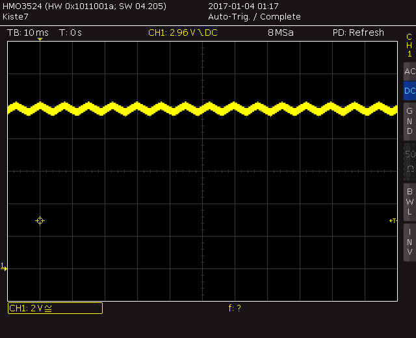Viewport: 416px width, 338px height.
Task: Click the CH1 2 V channel info box
Action: click(x=55, y=308)
